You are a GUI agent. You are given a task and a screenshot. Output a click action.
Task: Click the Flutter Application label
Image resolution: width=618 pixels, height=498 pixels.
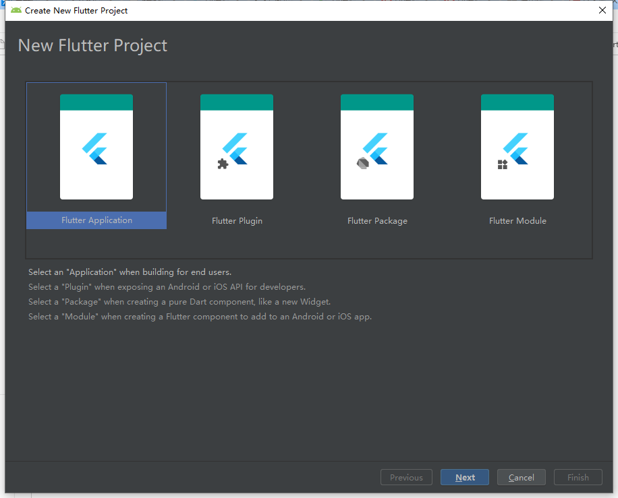(96, 220)
